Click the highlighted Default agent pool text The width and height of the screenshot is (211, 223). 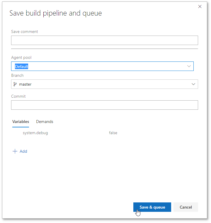tap(22, 66)
